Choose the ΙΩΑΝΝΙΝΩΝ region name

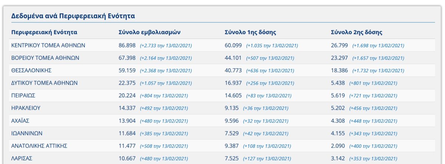pyautogui.click(x=27, y=133)
